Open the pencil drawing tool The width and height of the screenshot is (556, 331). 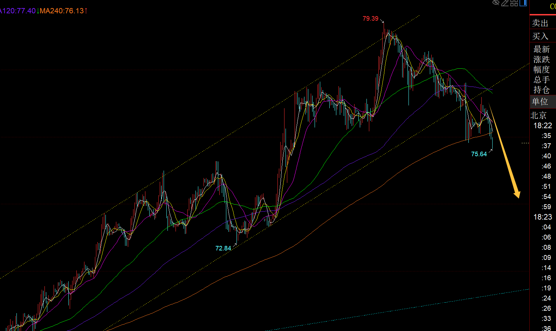click(x=505, y=3)
